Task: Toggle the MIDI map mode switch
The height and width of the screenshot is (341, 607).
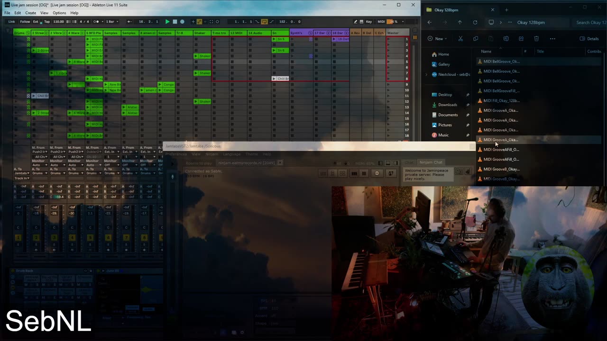Action: point(381,21)
